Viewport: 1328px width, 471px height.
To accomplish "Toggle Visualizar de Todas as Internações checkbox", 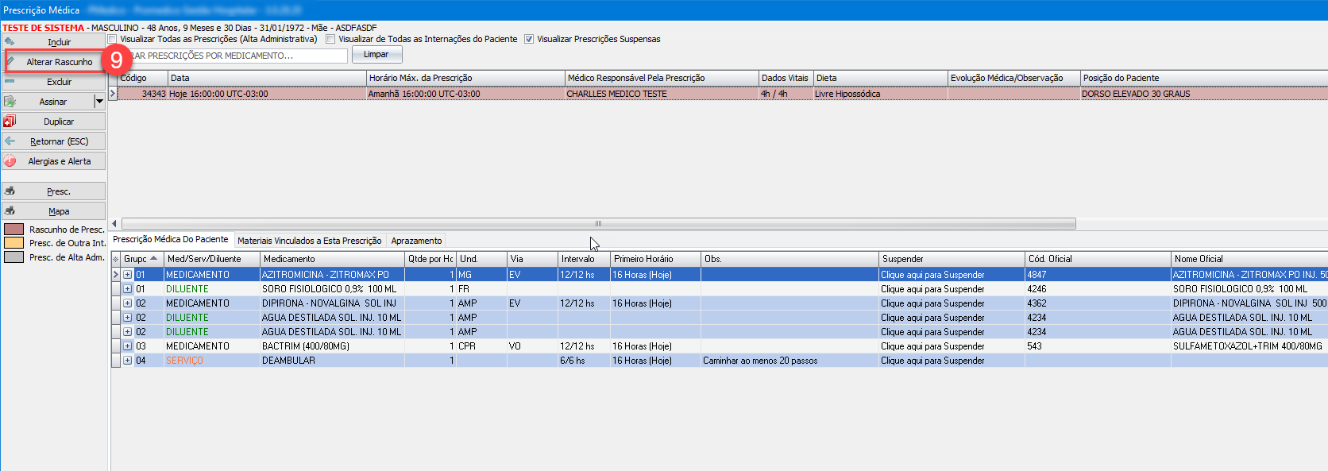I will point(330,39).
